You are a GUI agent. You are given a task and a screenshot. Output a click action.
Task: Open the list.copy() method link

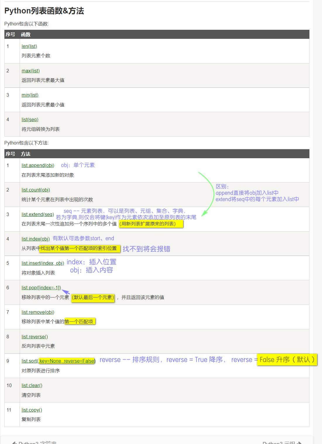pyautogui.click(x=32, y=410)
